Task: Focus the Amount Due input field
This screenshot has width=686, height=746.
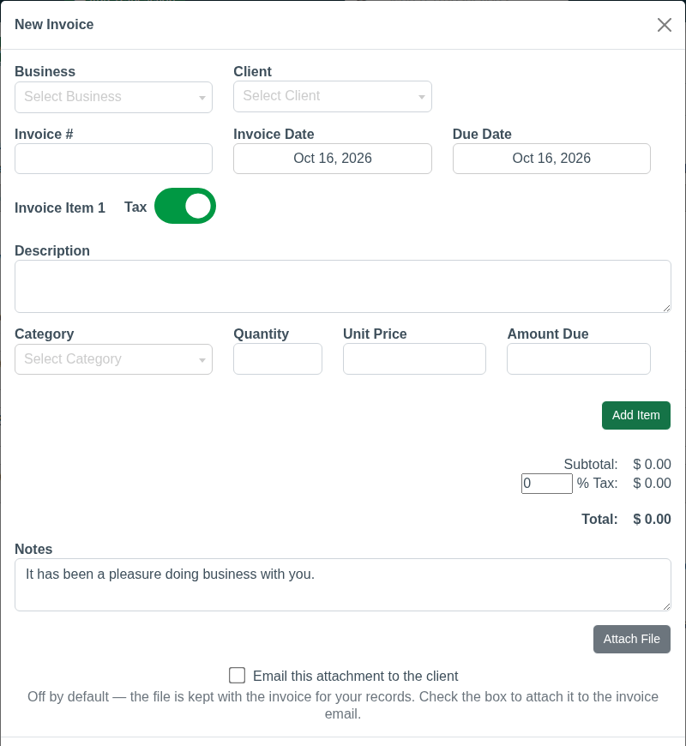Action: [579, 358]
